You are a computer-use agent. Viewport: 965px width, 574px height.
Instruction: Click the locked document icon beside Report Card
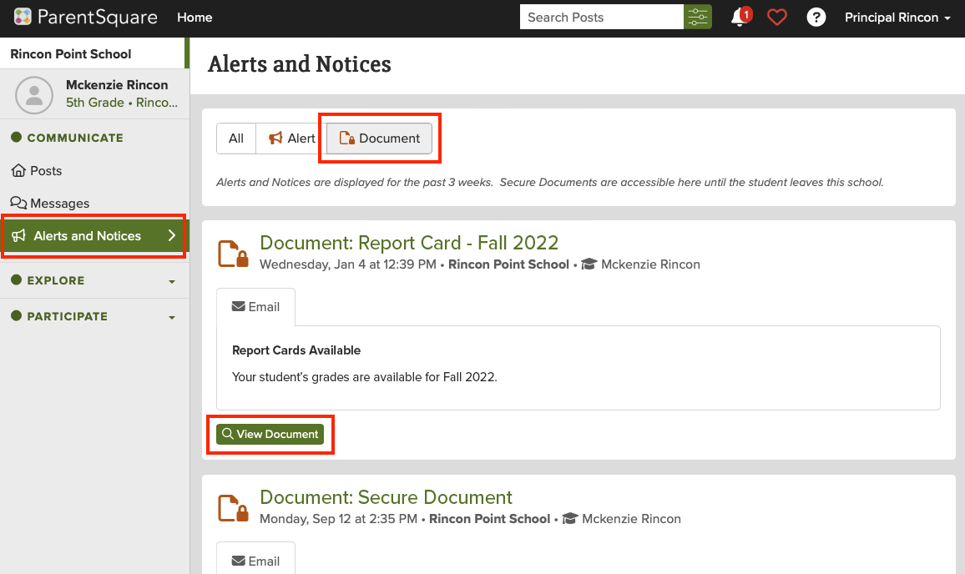[233, 254]
